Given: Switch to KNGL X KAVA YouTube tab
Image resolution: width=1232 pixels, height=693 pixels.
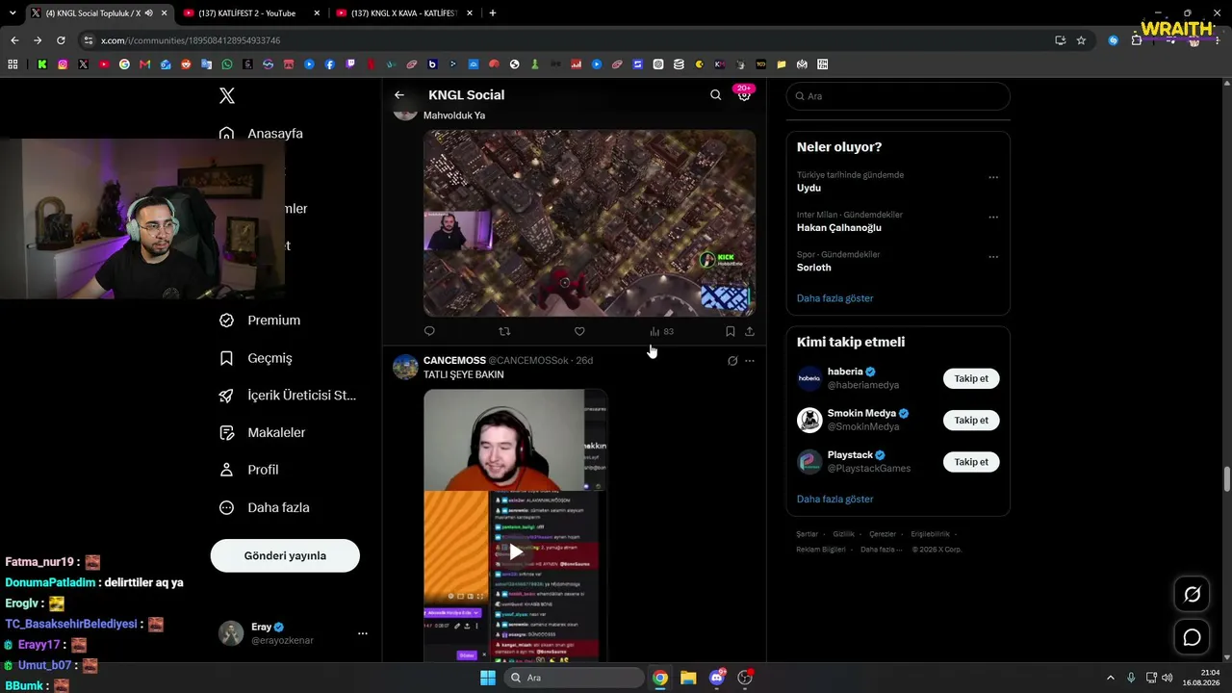Looking at the screenshot, I should tap(402, 13).
